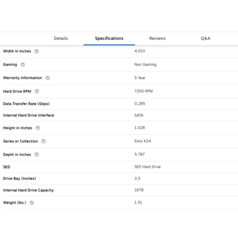Click the 16TB capacity value
The width and height of the screenshot is (238, 238).
[x=139, y=190]
